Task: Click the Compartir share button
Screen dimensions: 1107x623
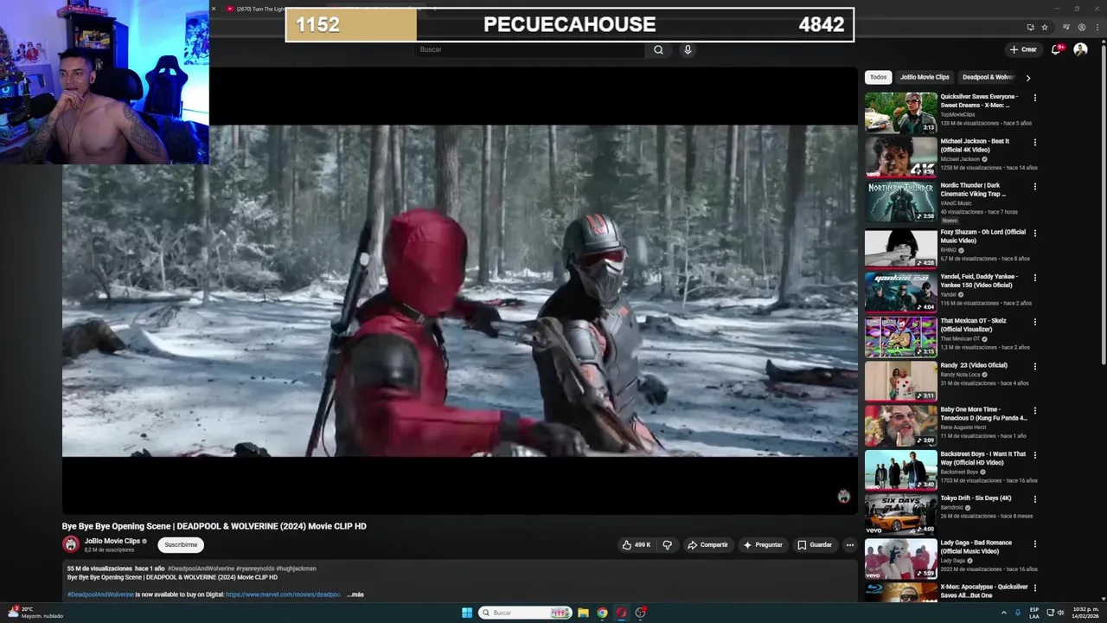Action: [707, 545]
